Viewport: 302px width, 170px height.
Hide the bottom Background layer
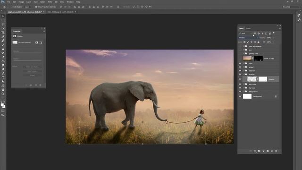click(x=240, y=96)
